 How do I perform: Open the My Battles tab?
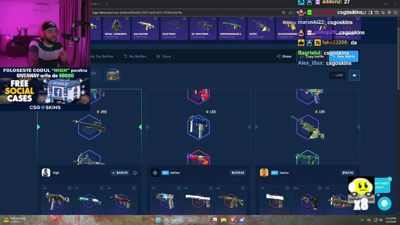(135, 56)
